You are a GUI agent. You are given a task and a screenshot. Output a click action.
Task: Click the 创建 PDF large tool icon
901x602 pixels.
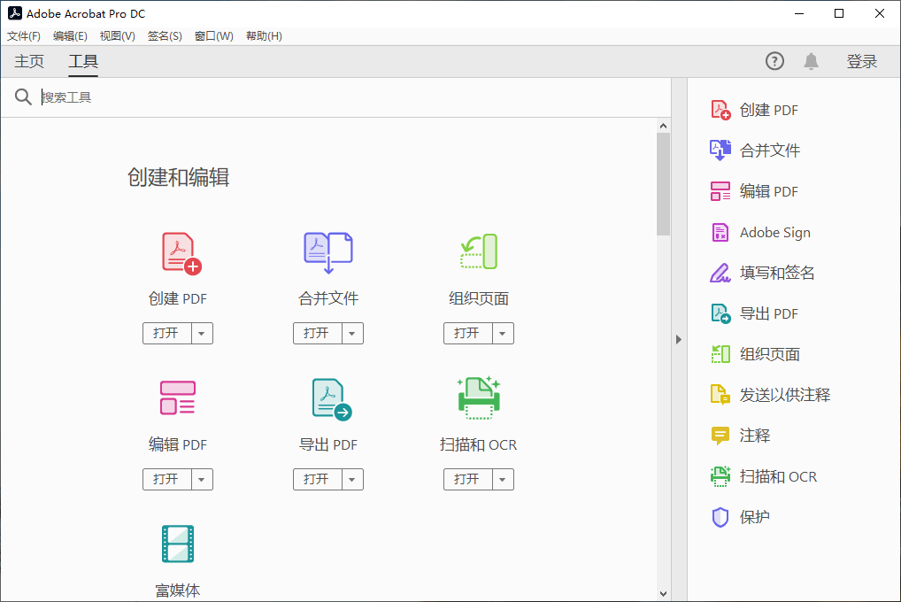[x=181, y=253]
